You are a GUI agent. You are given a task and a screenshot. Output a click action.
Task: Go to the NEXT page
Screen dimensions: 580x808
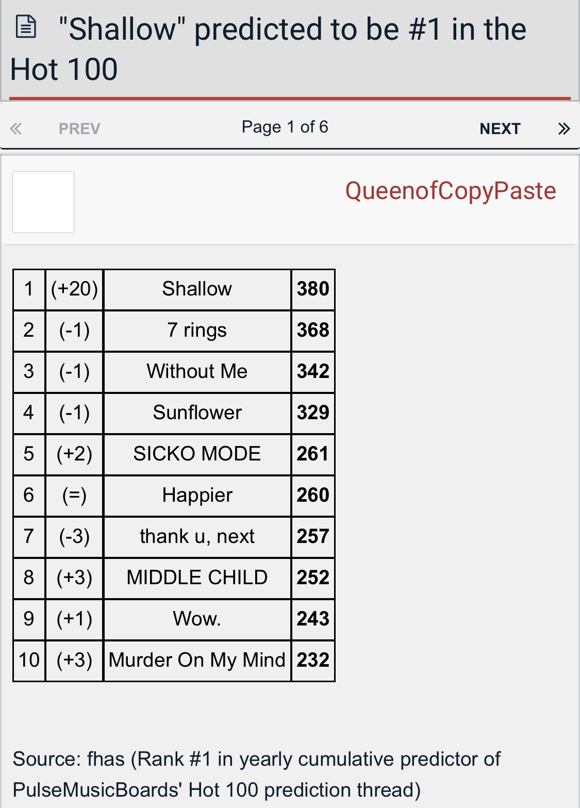coord(500,128)
